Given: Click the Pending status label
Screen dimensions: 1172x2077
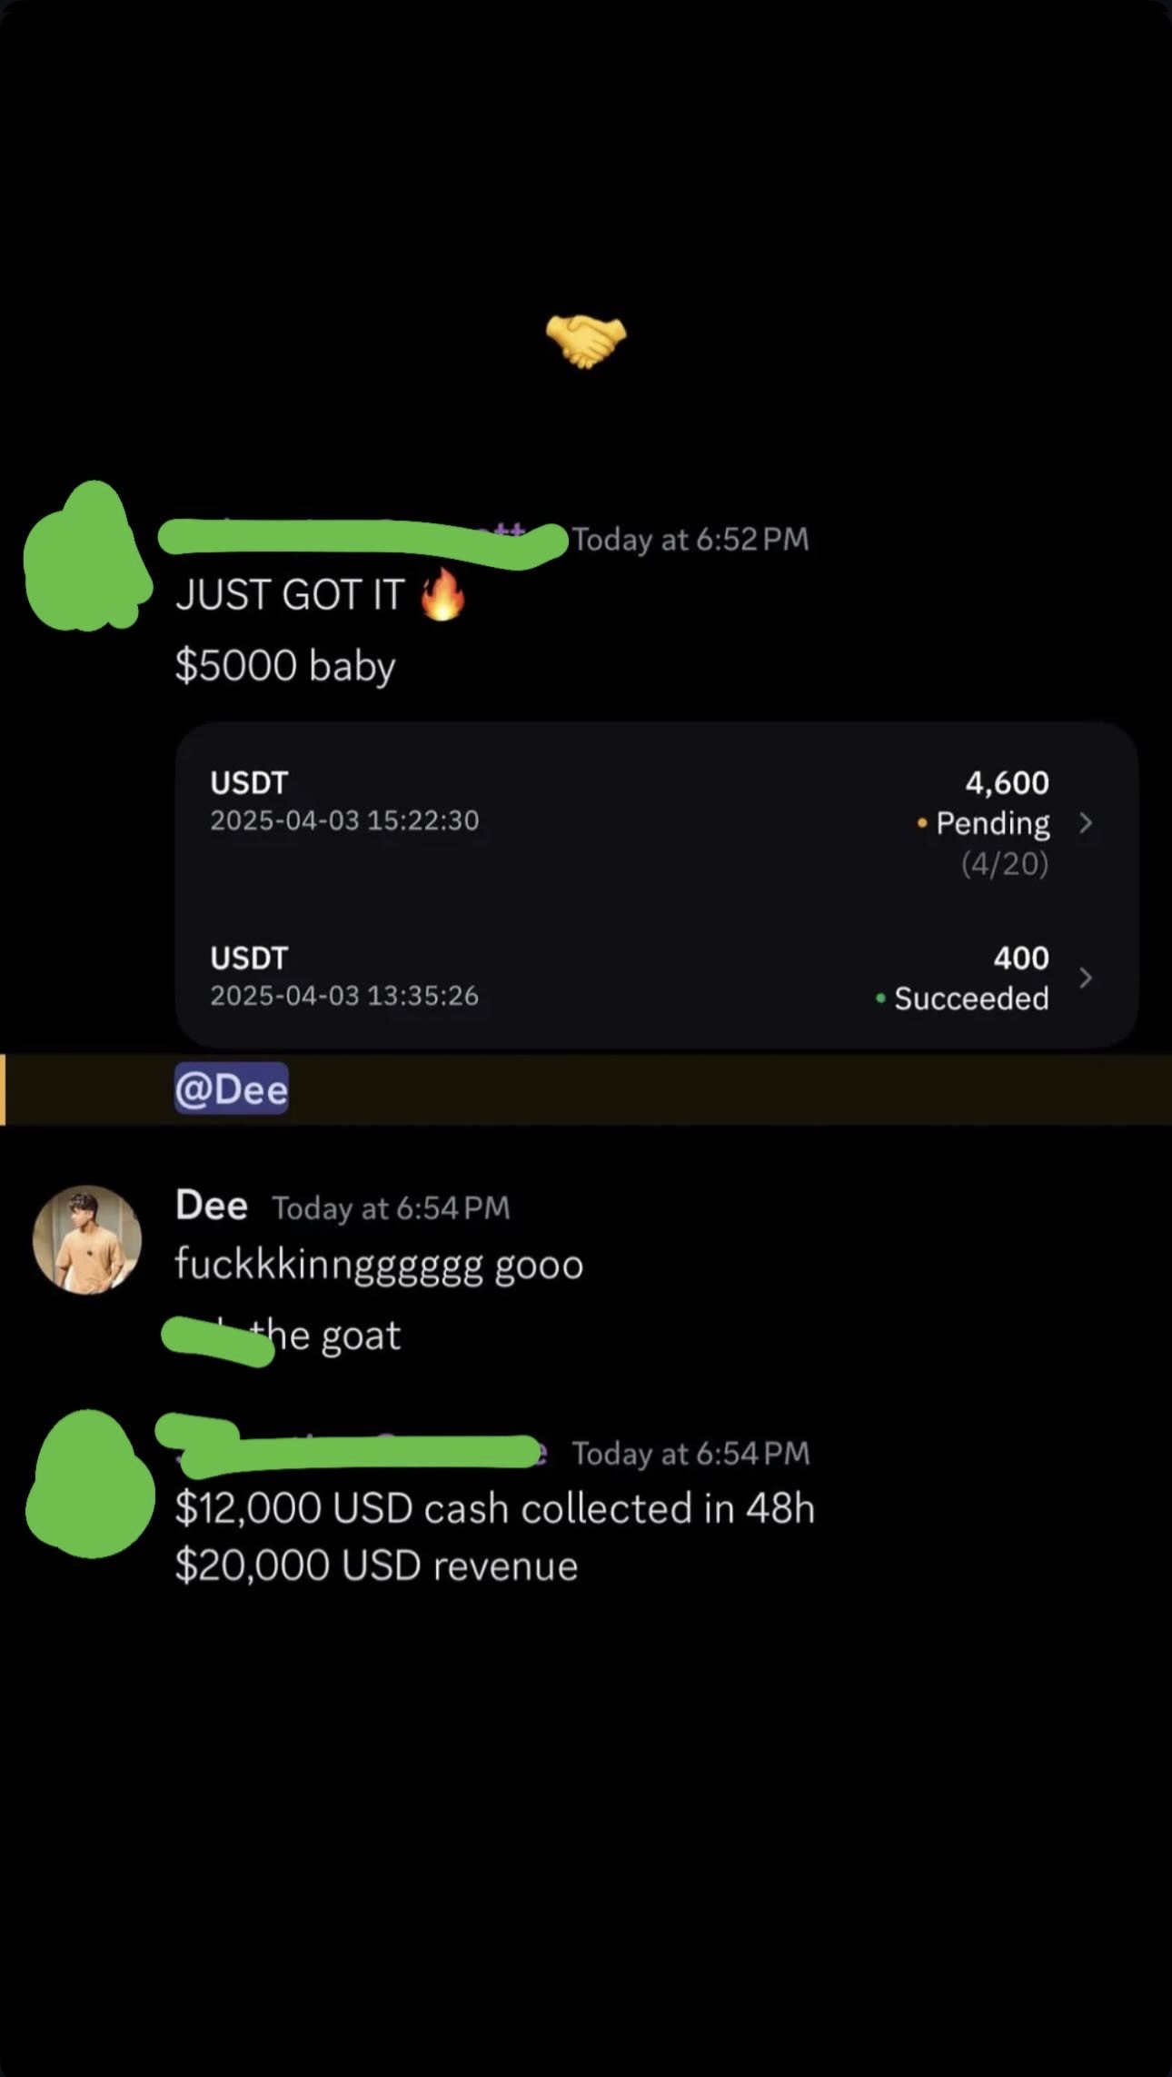Looking at the screenshot, I should click(x=991, y=823).
